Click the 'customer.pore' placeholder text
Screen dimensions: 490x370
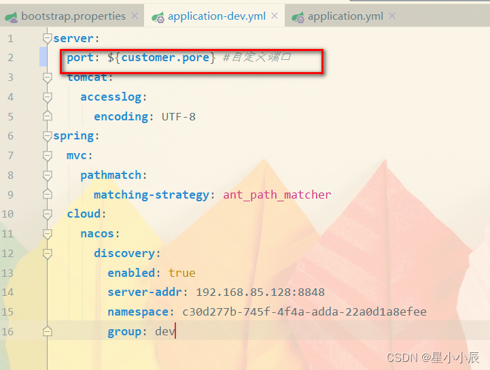click(x=165, y=58)
